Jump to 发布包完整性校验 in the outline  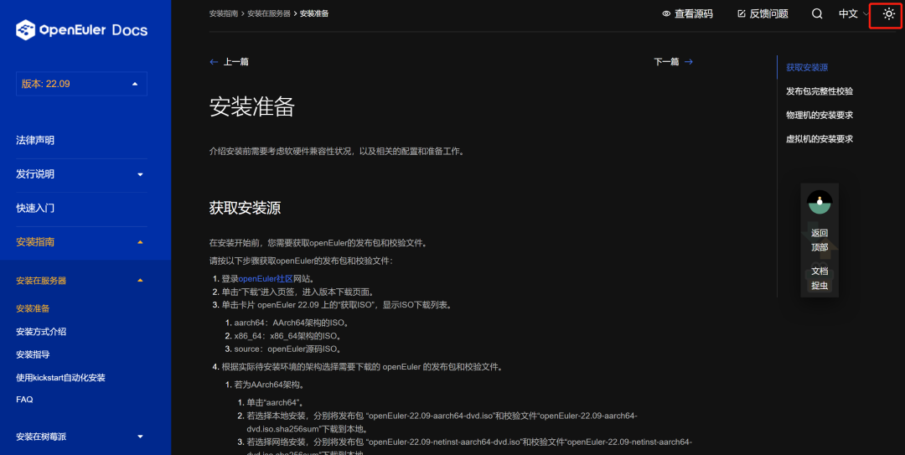click(x=819, y=91)
